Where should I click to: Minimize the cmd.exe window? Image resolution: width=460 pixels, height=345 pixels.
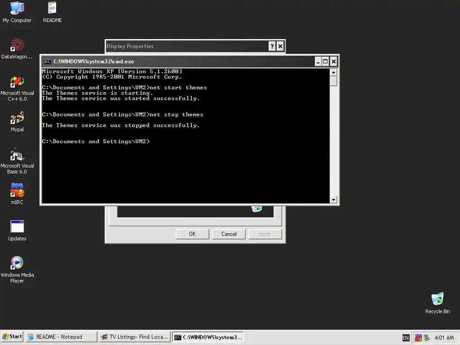tap(318, 62)
